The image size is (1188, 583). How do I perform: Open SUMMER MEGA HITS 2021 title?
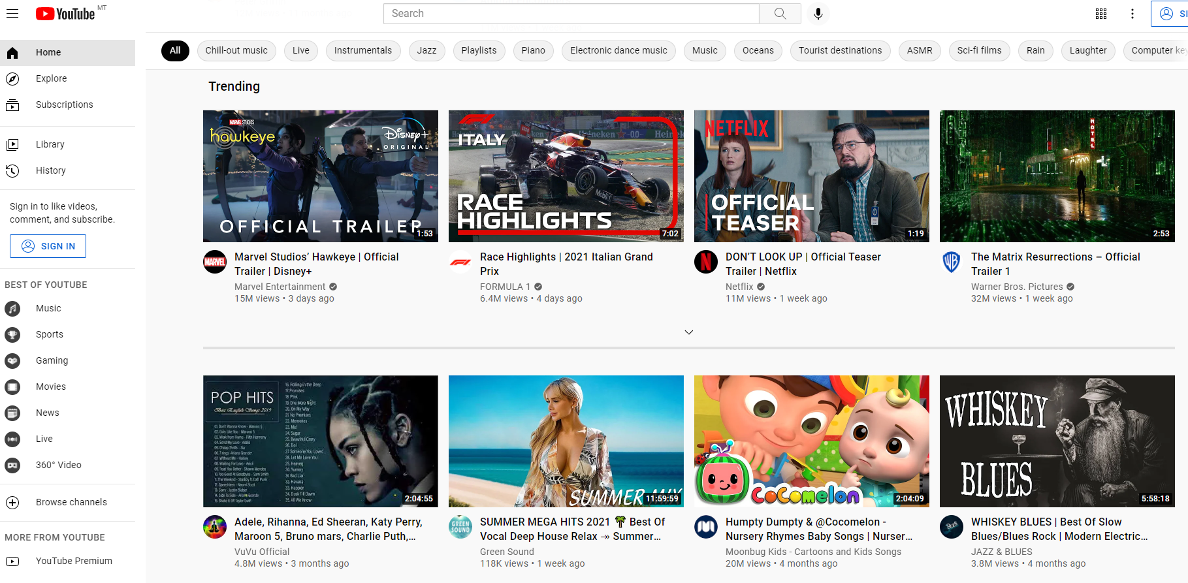coord(572,529)
